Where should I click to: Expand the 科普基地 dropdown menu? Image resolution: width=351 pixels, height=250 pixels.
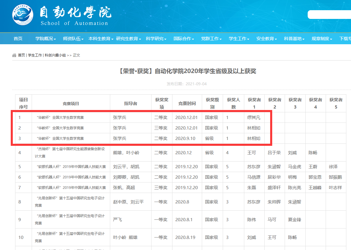click(293, 38)
